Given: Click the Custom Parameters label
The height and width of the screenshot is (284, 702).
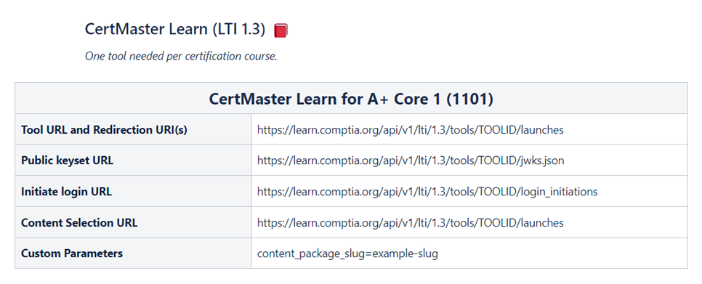Looking at the screenshot, I should tap(72, 253).
